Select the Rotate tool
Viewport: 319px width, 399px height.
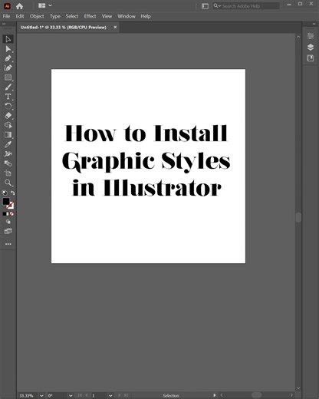click(8, 106)
